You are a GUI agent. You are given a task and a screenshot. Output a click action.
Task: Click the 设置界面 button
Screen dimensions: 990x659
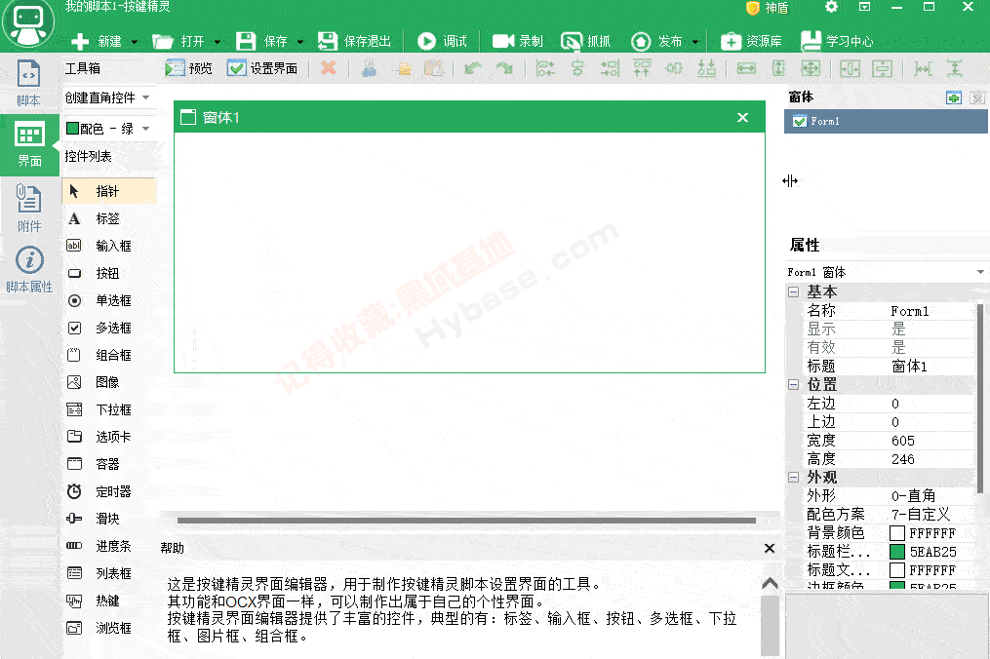pos(262,68)
